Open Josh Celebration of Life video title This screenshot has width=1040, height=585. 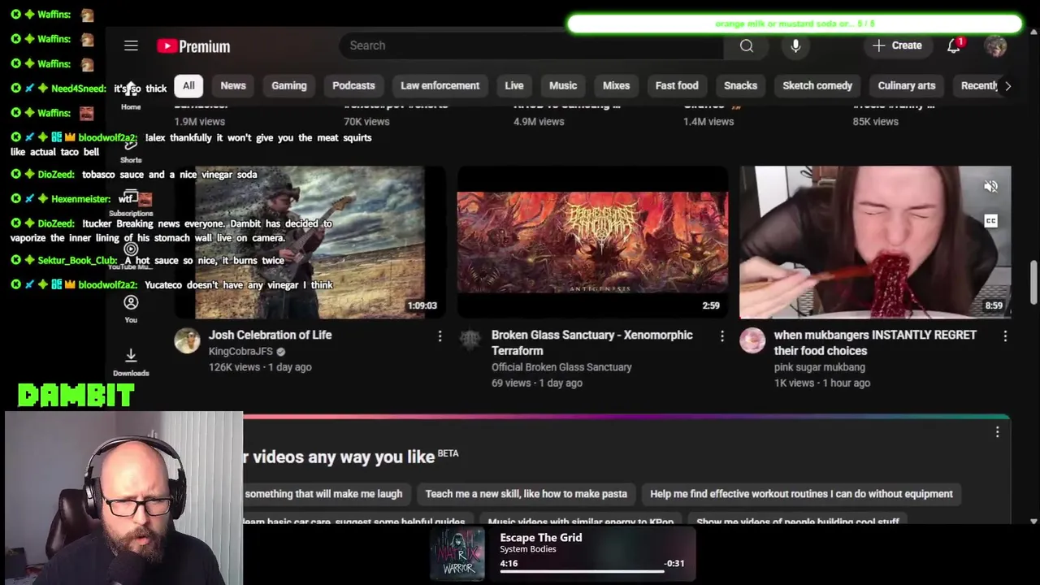point(270,335)
